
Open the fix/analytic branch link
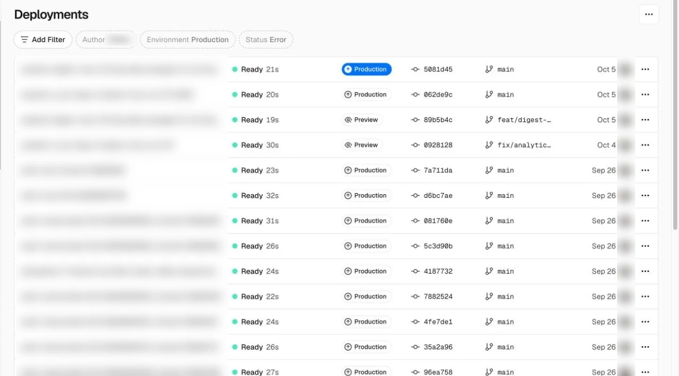click(x=524, y=145)
